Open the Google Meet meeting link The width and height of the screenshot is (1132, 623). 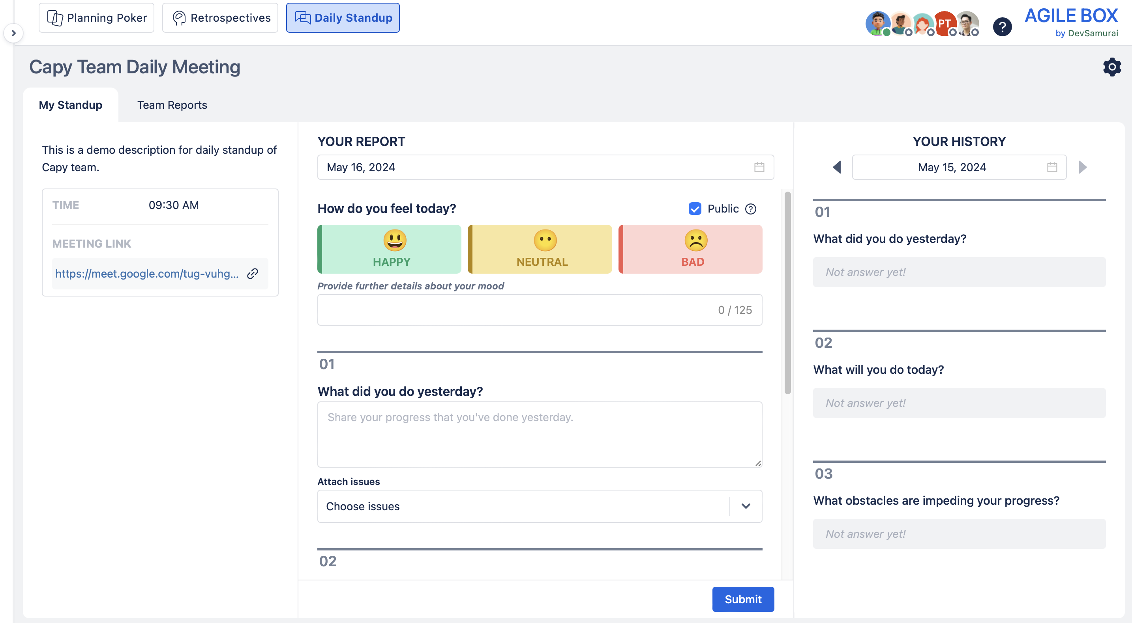(x=147, y=274)
